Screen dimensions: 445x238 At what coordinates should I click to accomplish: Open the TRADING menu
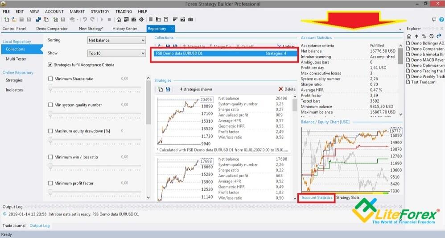click(124, 12)
